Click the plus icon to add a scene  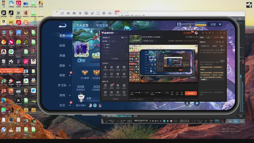tap(126, 41)
